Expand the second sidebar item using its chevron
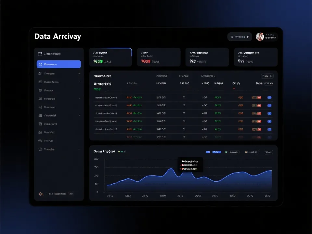312x234 pixels. point(79,73)
